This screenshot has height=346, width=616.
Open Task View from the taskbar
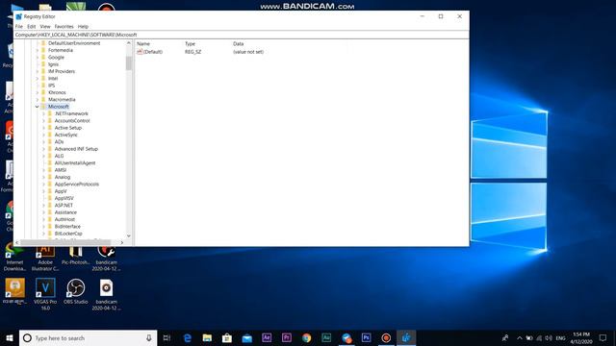[167, 337]
